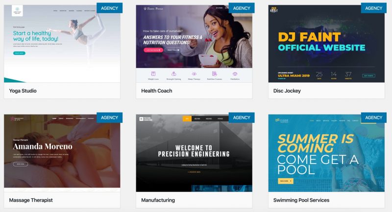
Task: Select the Health Coach template preview
Action: coord(194,44)
